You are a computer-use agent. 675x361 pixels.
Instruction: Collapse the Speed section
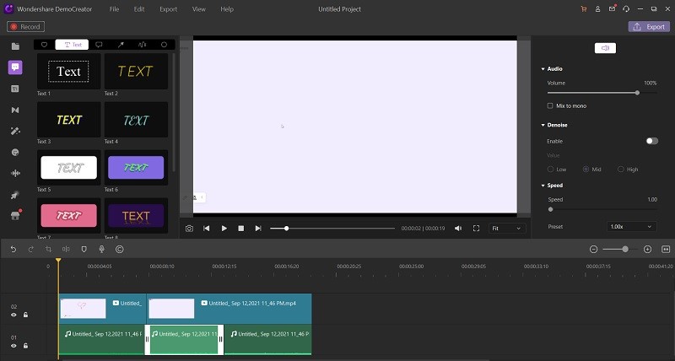543,186
